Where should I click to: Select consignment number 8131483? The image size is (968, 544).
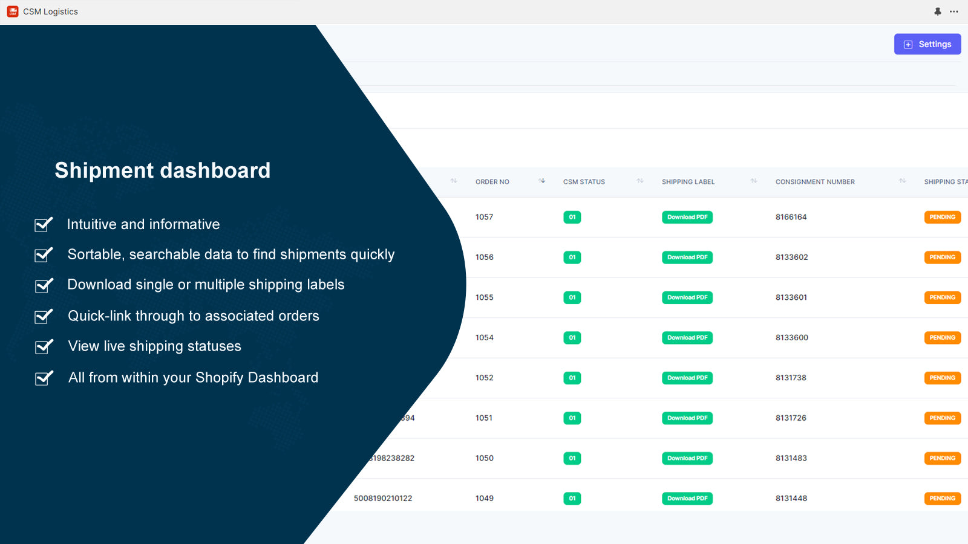(x=791, y=458)
